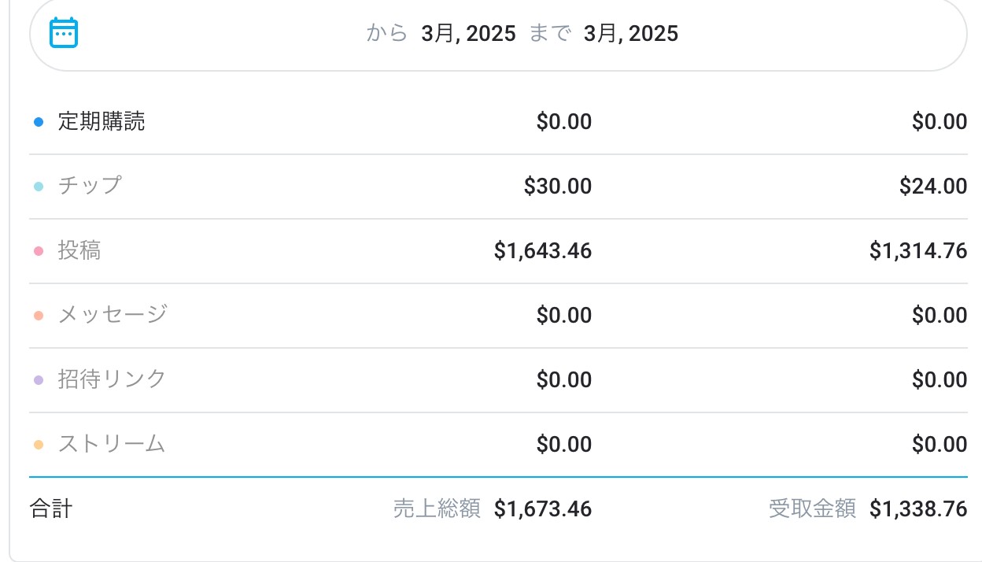Select the チップ net amount $24.00
982x562 pixels.
click(933, 187)
